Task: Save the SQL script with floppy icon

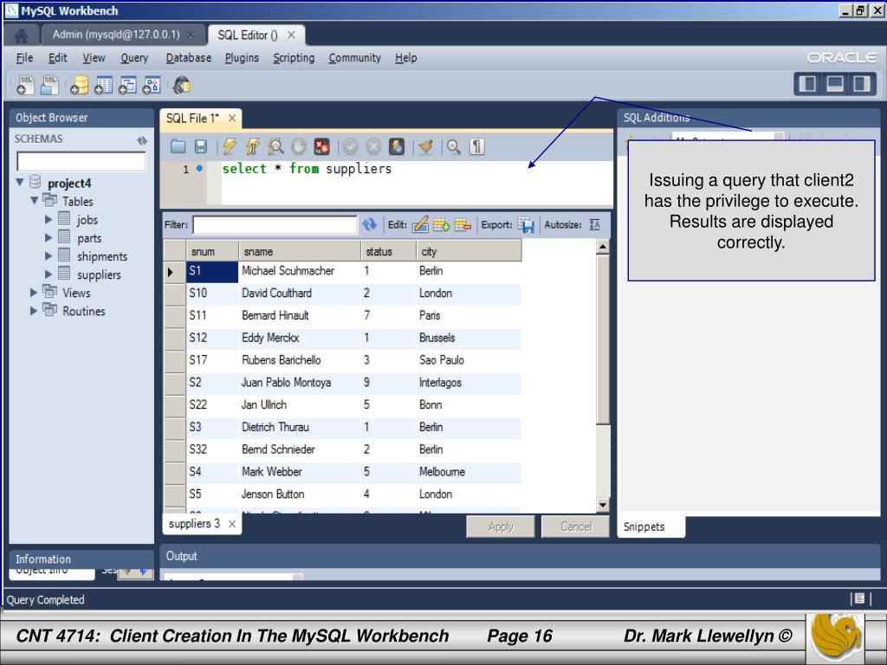Action: (201, 147)
